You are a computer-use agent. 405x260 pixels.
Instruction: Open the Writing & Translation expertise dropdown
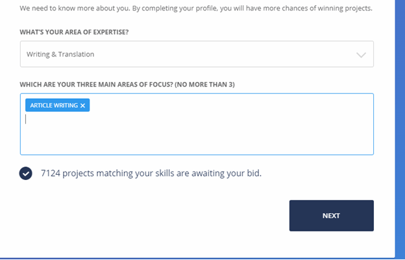coord(197,54)
